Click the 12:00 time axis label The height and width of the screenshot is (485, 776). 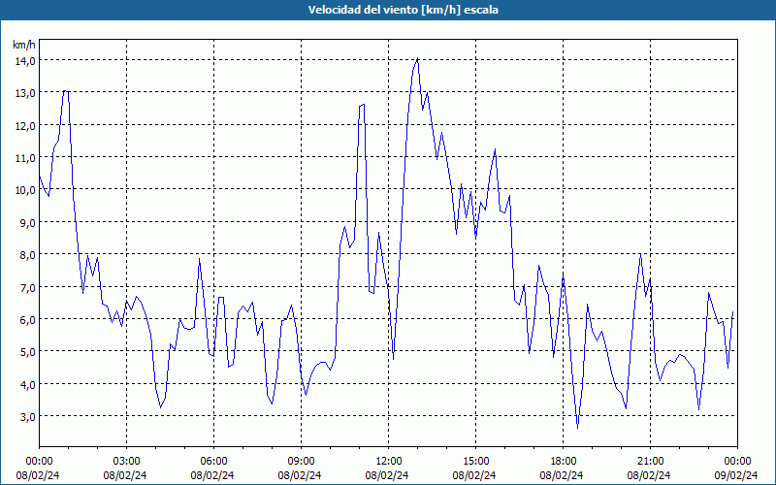click(x=389, y=462)
